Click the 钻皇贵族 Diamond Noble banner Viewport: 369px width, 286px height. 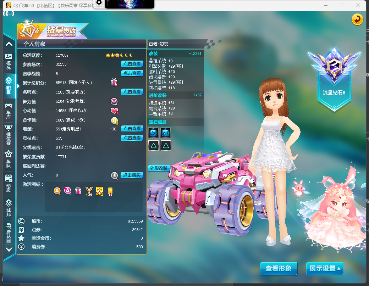(x=53, y=30)
